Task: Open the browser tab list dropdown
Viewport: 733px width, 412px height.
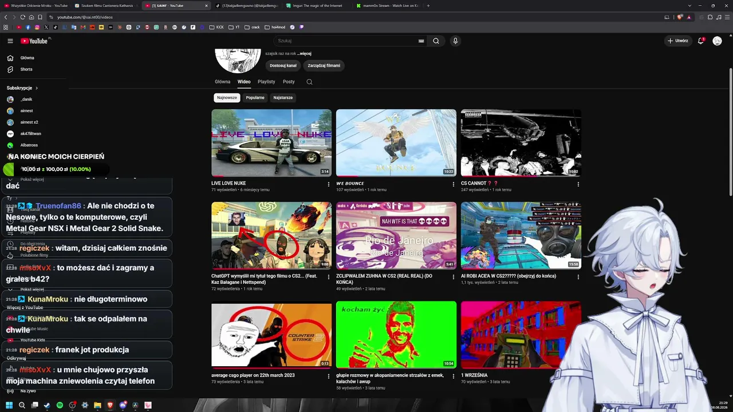Action: point(689,6)
